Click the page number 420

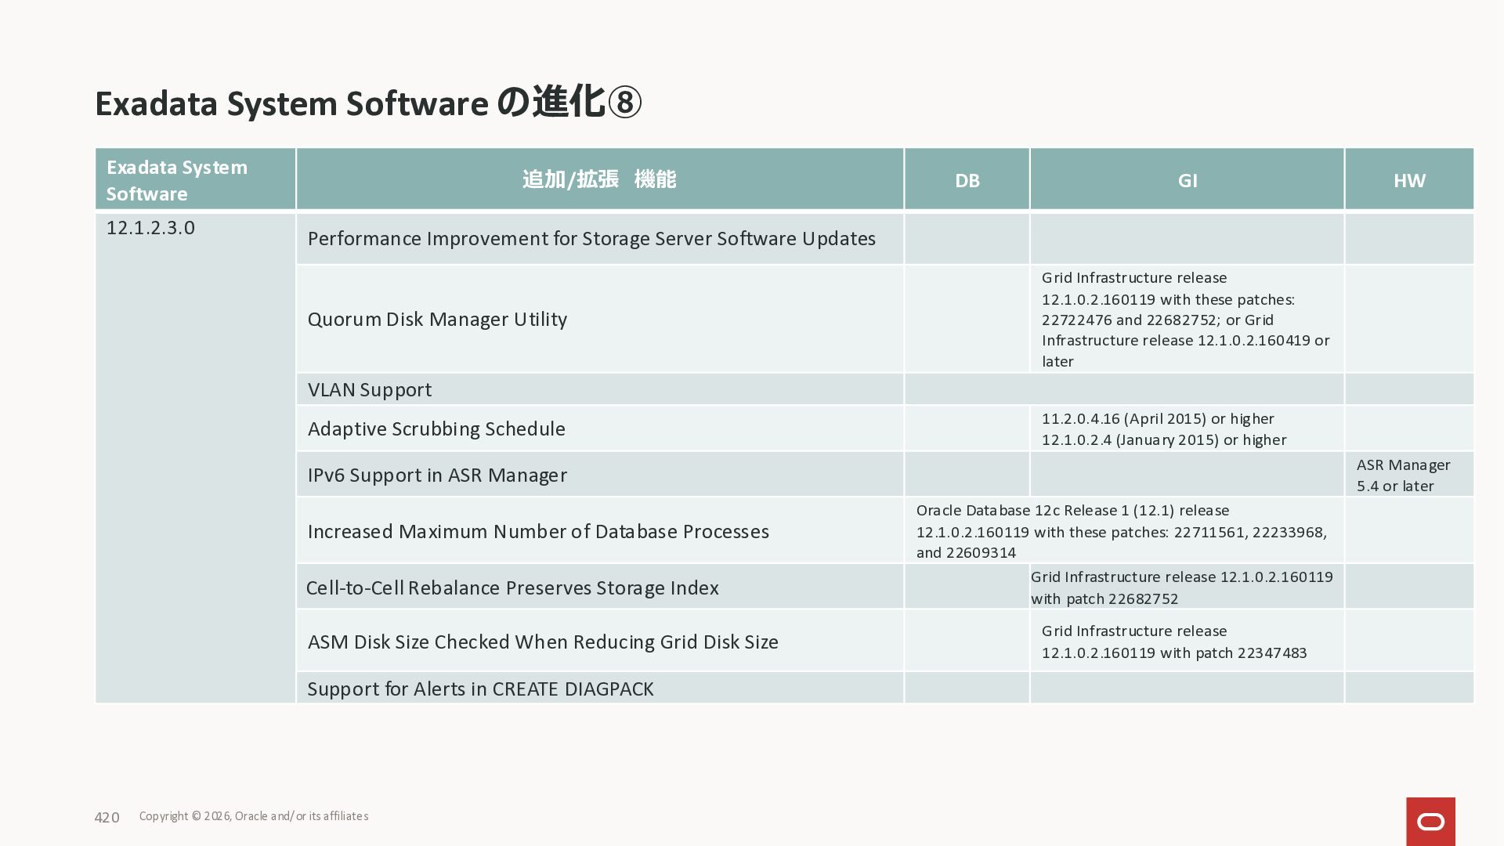pyautogui.click(x=107, y=818)
